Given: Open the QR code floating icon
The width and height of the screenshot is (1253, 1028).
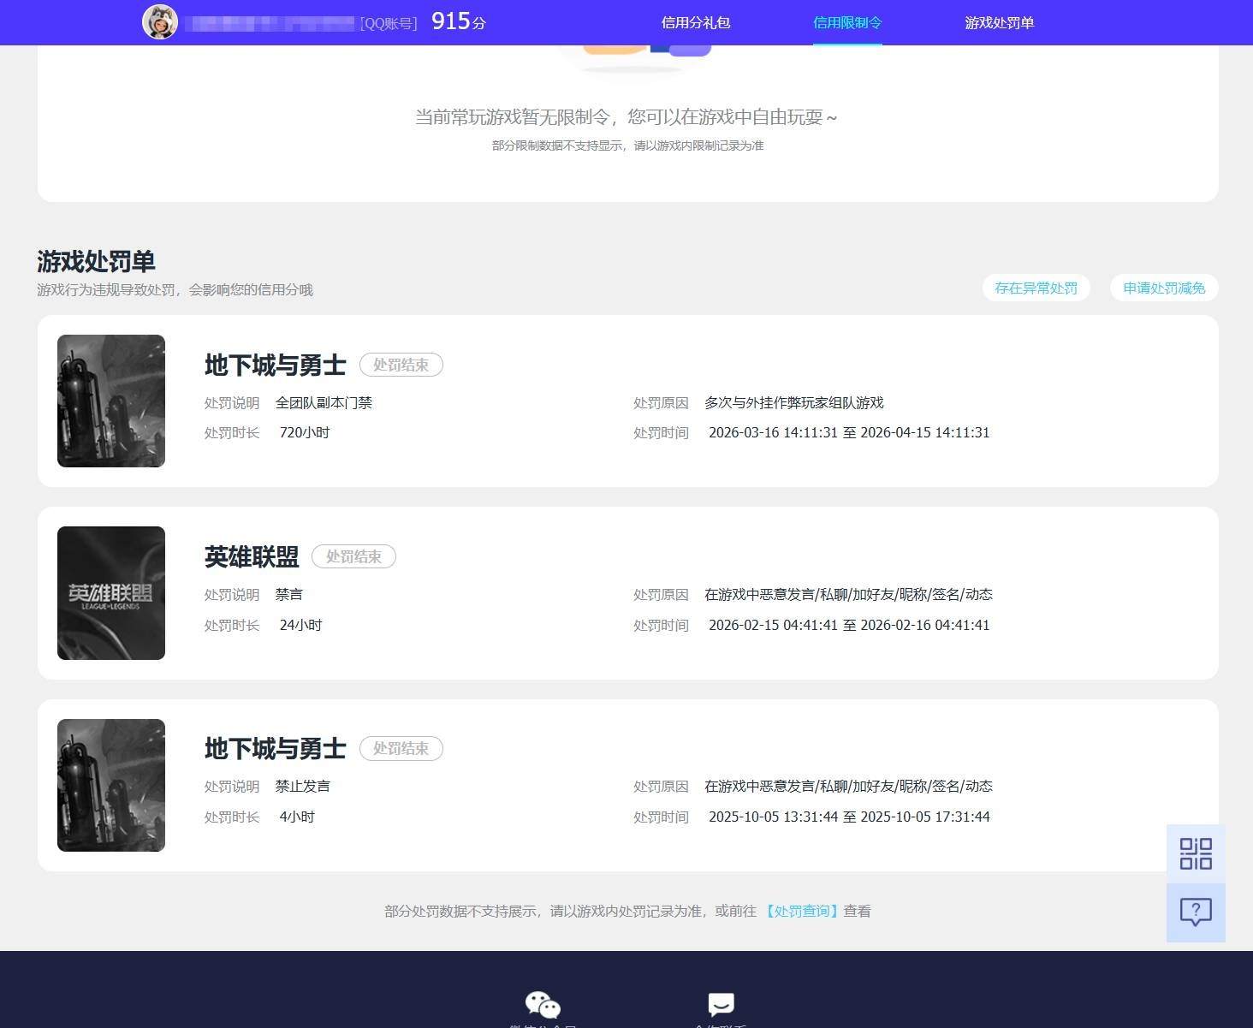Looking at the screenshot, I should pos(1196,853).
